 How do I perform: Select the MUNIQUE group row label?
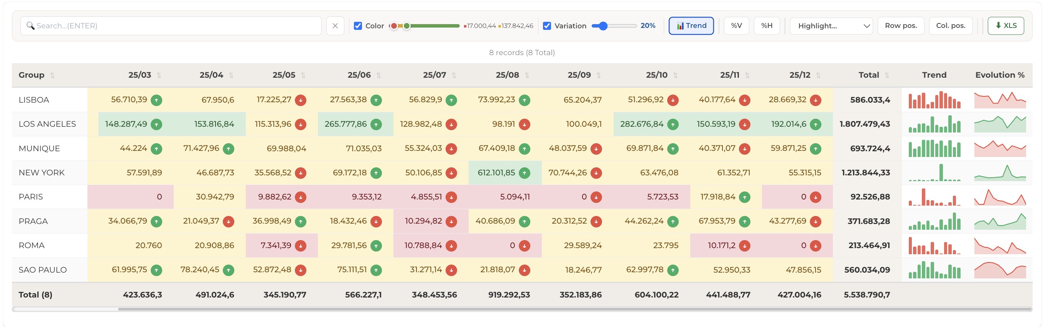click(39, 149)
